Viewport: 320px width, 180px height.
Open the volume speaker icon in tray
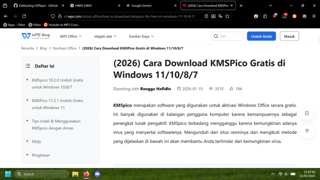point(286,174)
